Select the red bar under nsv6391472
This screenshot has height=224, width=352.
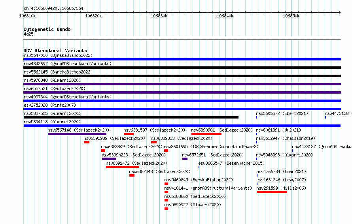(122, 167)
